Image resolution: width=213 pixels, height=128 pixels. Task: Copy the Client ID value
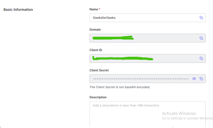pos(201,58)
